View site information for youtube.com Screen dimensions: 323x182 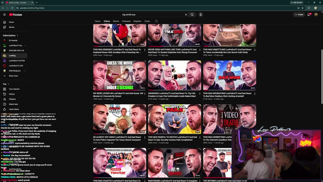pyautogui.click(x=17, y=8)
